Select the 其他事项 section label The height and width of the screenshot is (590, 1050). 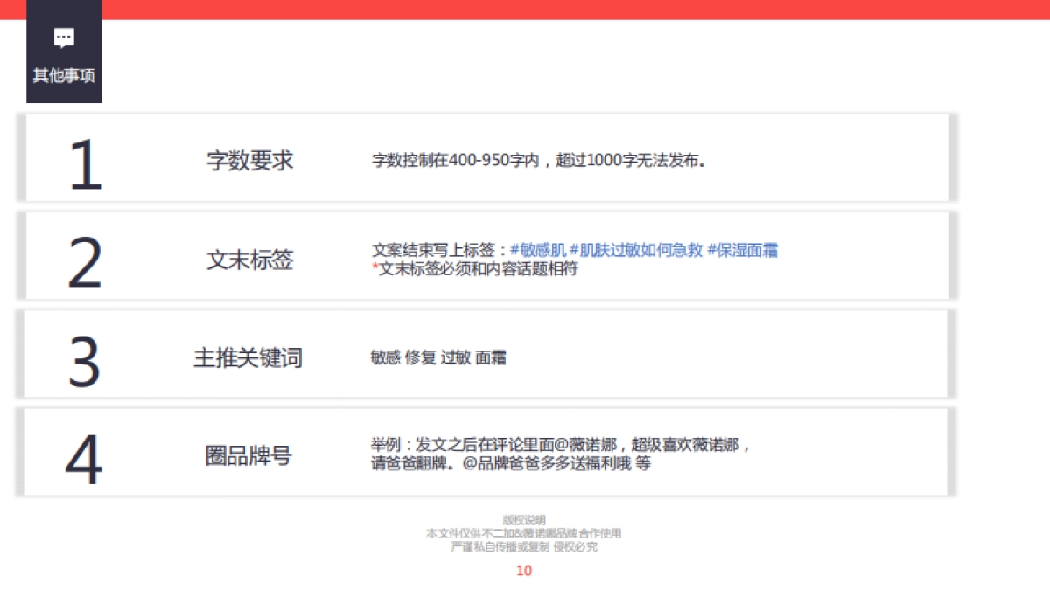coord(64,76)
